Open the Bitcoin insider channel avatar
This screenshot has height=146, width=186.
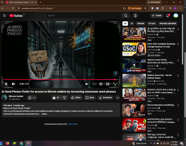[x=4, y=98]
